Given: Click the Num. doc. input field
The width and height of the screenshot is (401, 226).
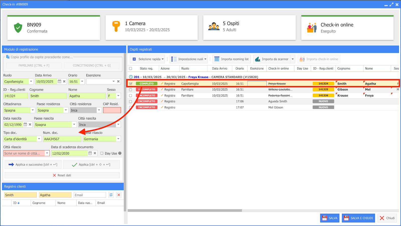Looking at the screenshot, I should pos(62,139).
